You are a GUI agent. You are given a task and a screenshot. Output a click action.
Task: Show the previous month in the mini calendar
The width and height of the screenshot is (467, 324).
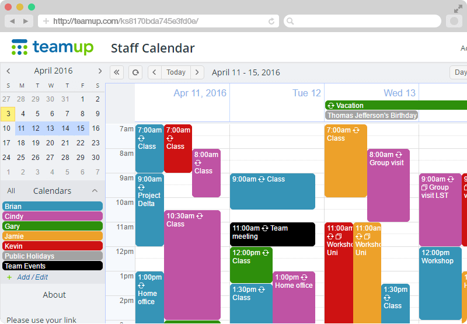8,71
